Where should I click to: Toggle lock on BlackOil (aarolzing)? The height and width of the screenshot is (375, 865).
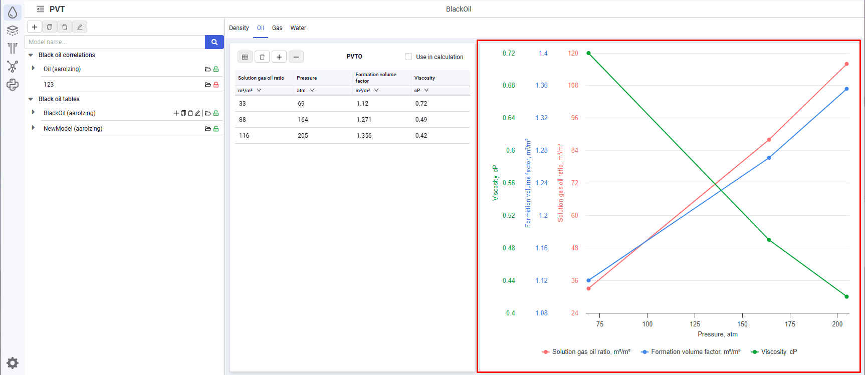(216, 113)
